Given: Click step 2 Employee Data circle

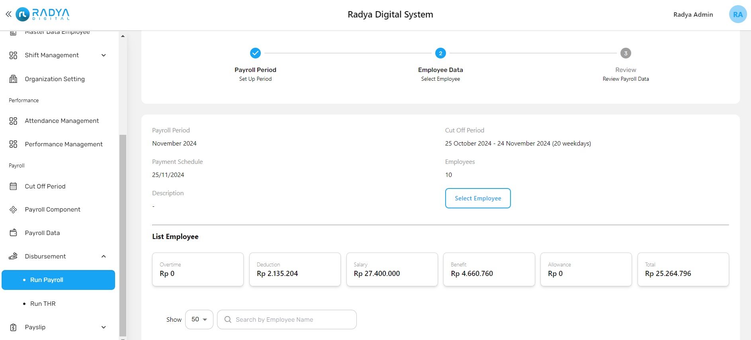Looking at the screenshot, I should [440, 53].
